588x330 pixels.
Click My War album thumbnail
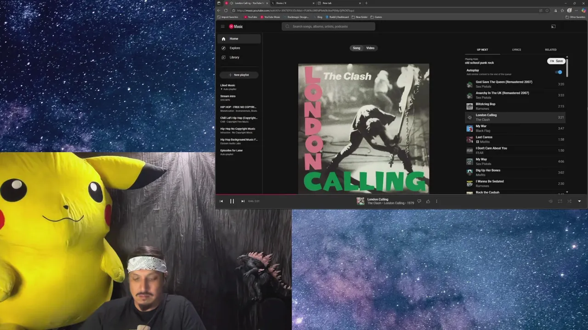click(469, 128)
